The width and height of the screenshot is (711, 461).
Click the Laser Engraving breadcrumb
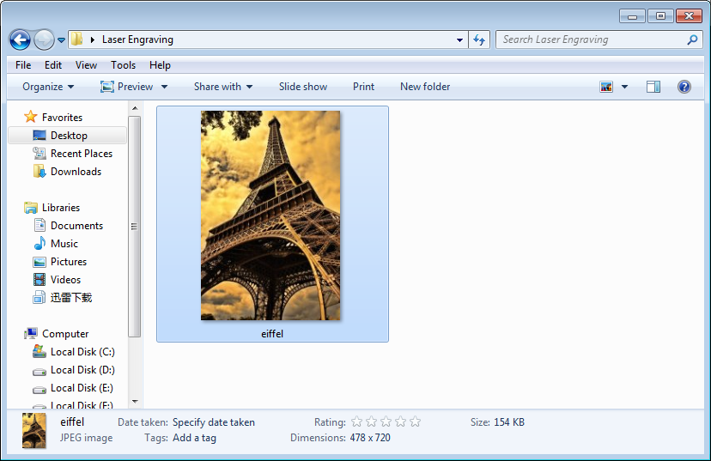pyautogui.click(x=137, y=39)
